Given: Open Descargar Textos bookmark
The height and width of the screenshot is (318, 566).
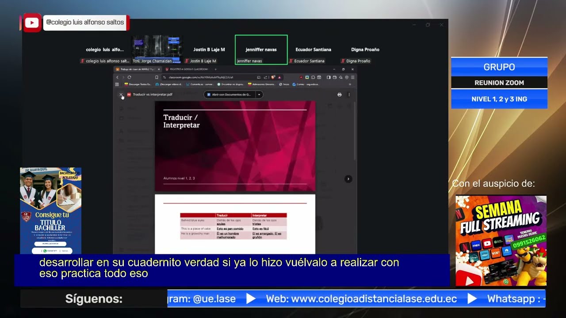Looking at the screenshot, I should (138, 84).
